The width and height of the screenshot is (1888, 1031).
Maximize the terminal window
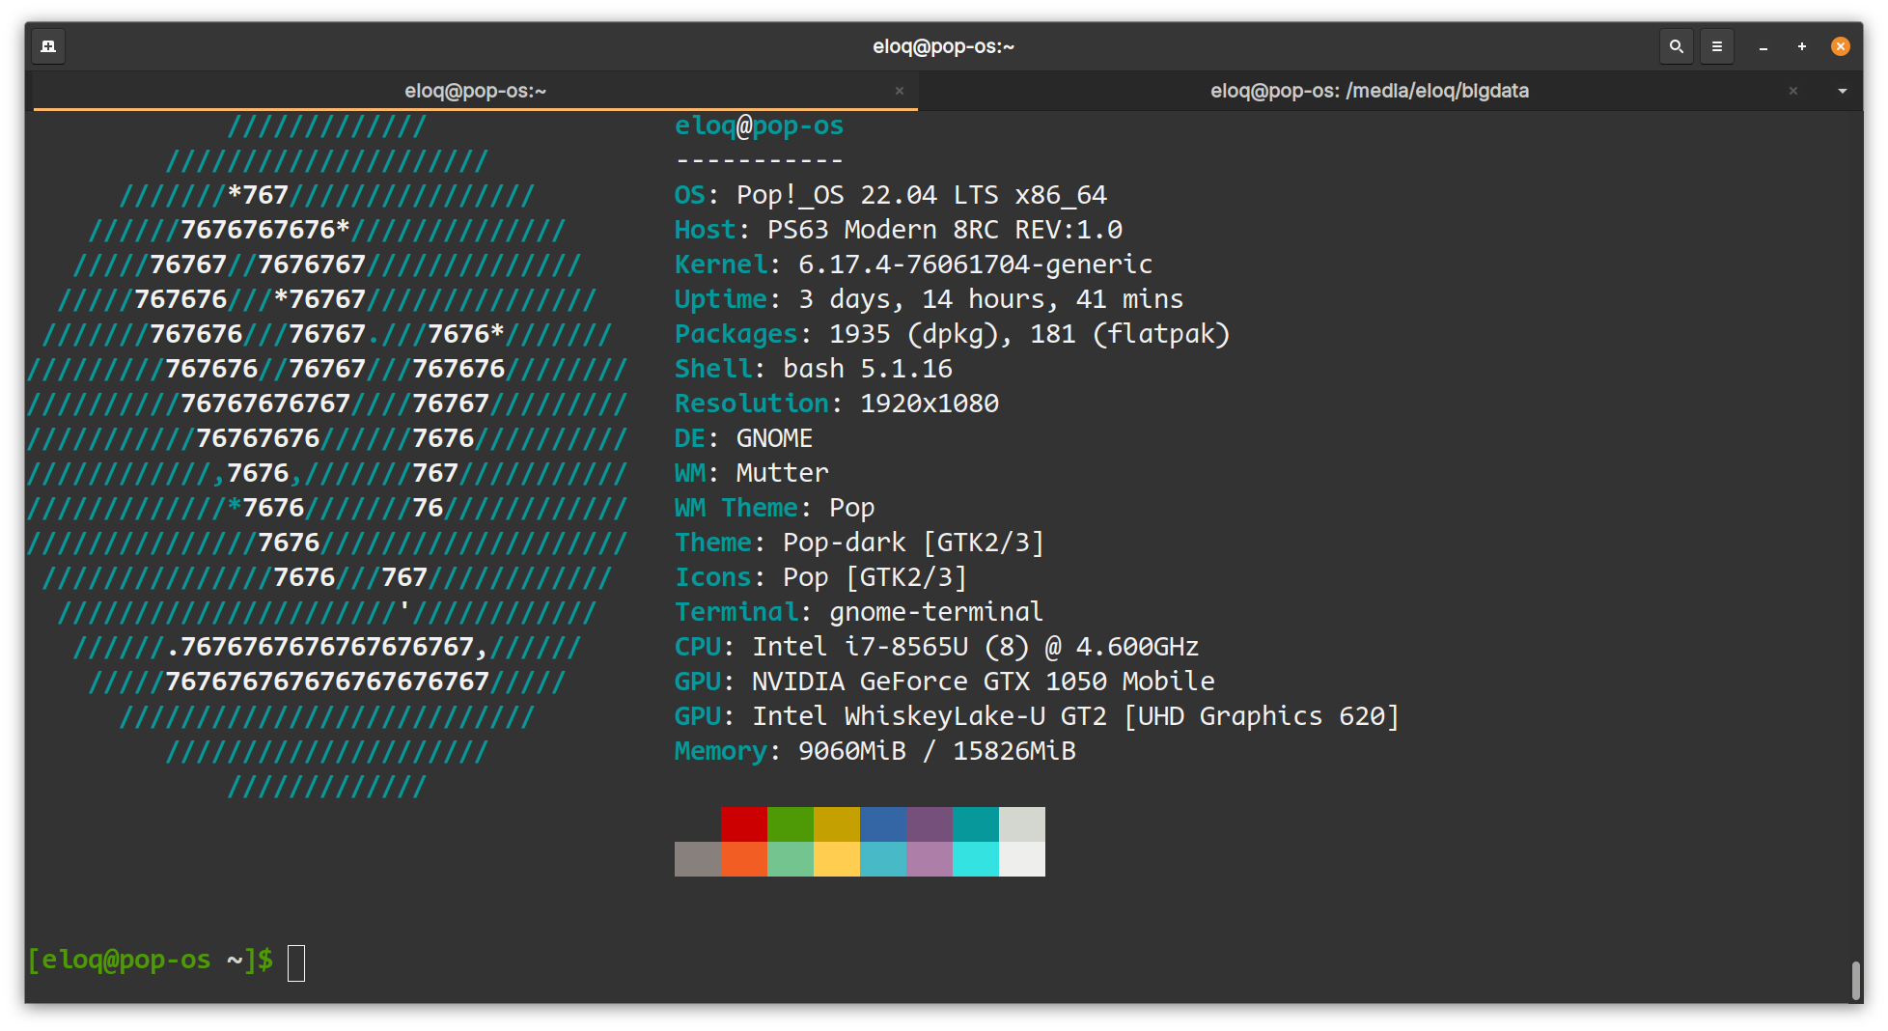(1801, 46)
